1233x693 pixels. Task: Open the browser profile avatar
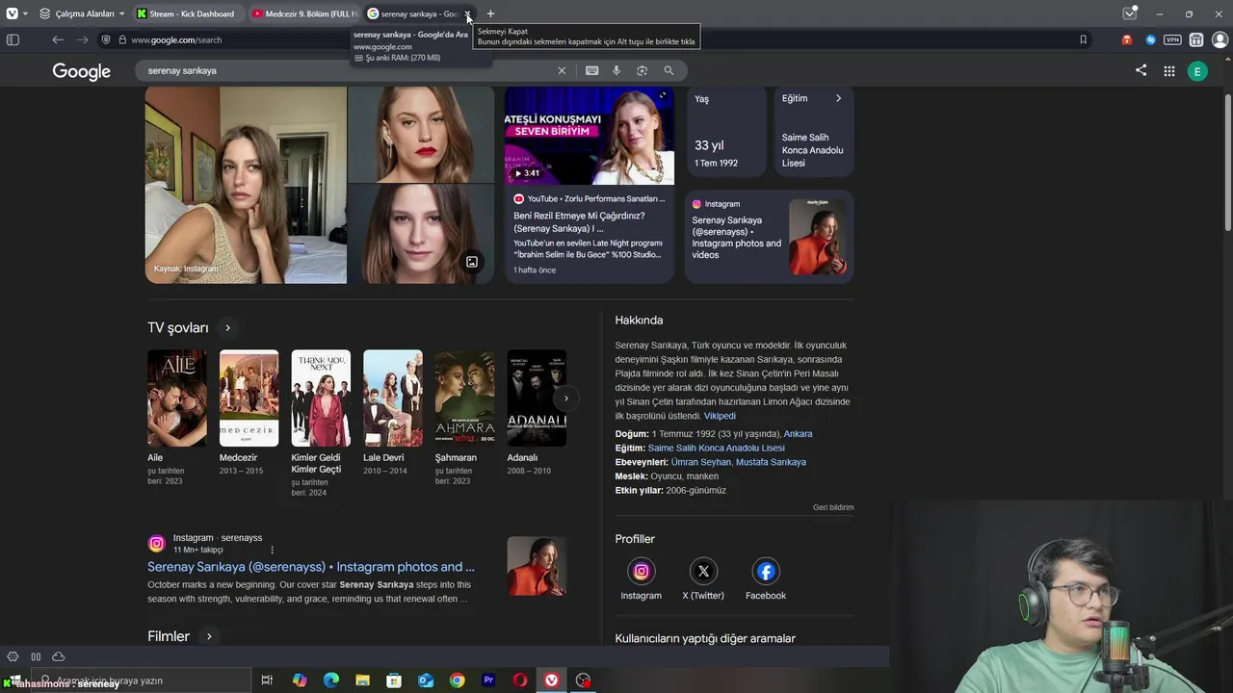coord(1220,39)
